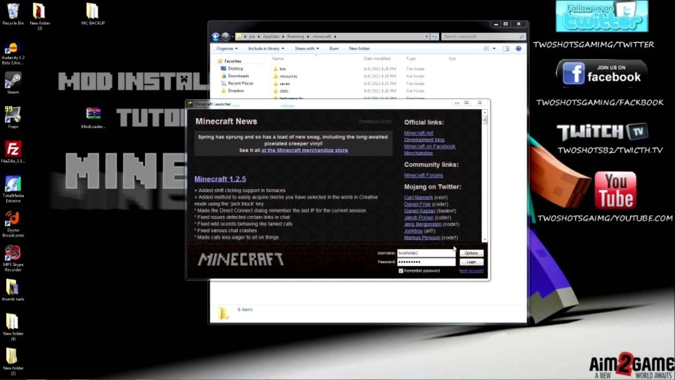The height and width of the screenshot is (380, 675).
Task: Click the Date modified column header
Action: pos(377,59)
